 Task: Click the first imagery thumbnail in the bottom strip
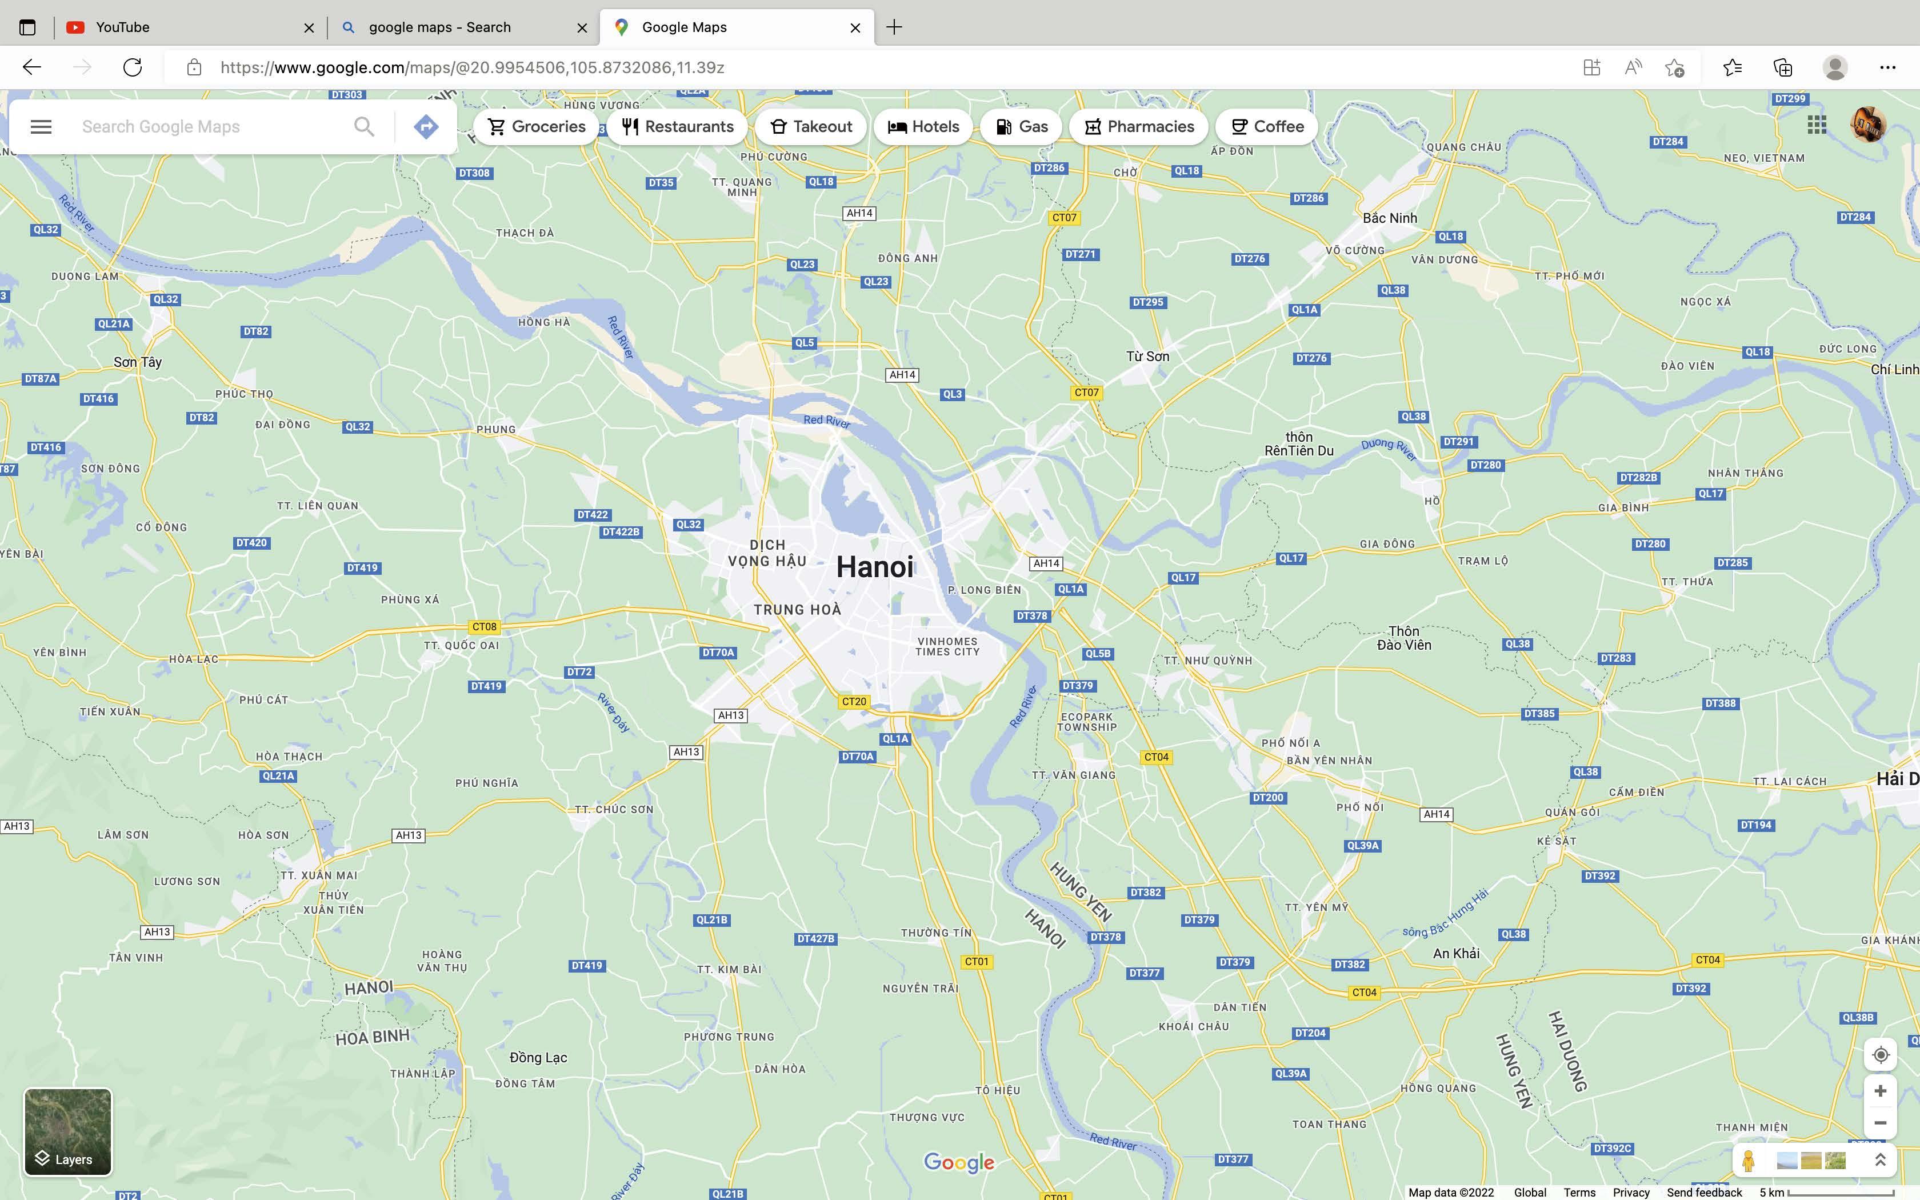click(x=1787, y=1161)
